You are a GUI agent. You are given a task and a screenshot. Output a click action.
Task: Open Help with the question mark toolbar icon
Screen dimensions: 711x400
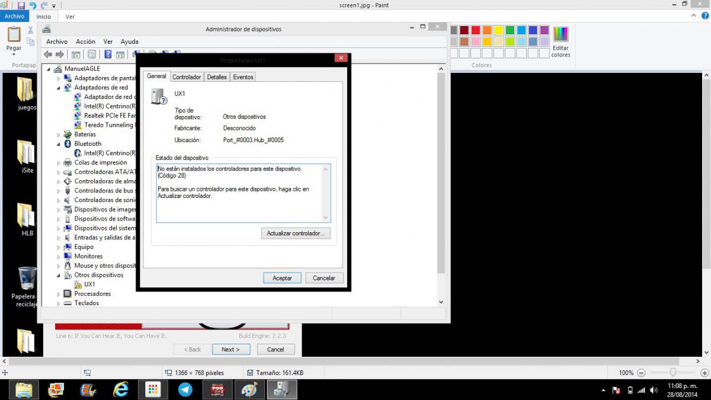(x=108, y=54)
